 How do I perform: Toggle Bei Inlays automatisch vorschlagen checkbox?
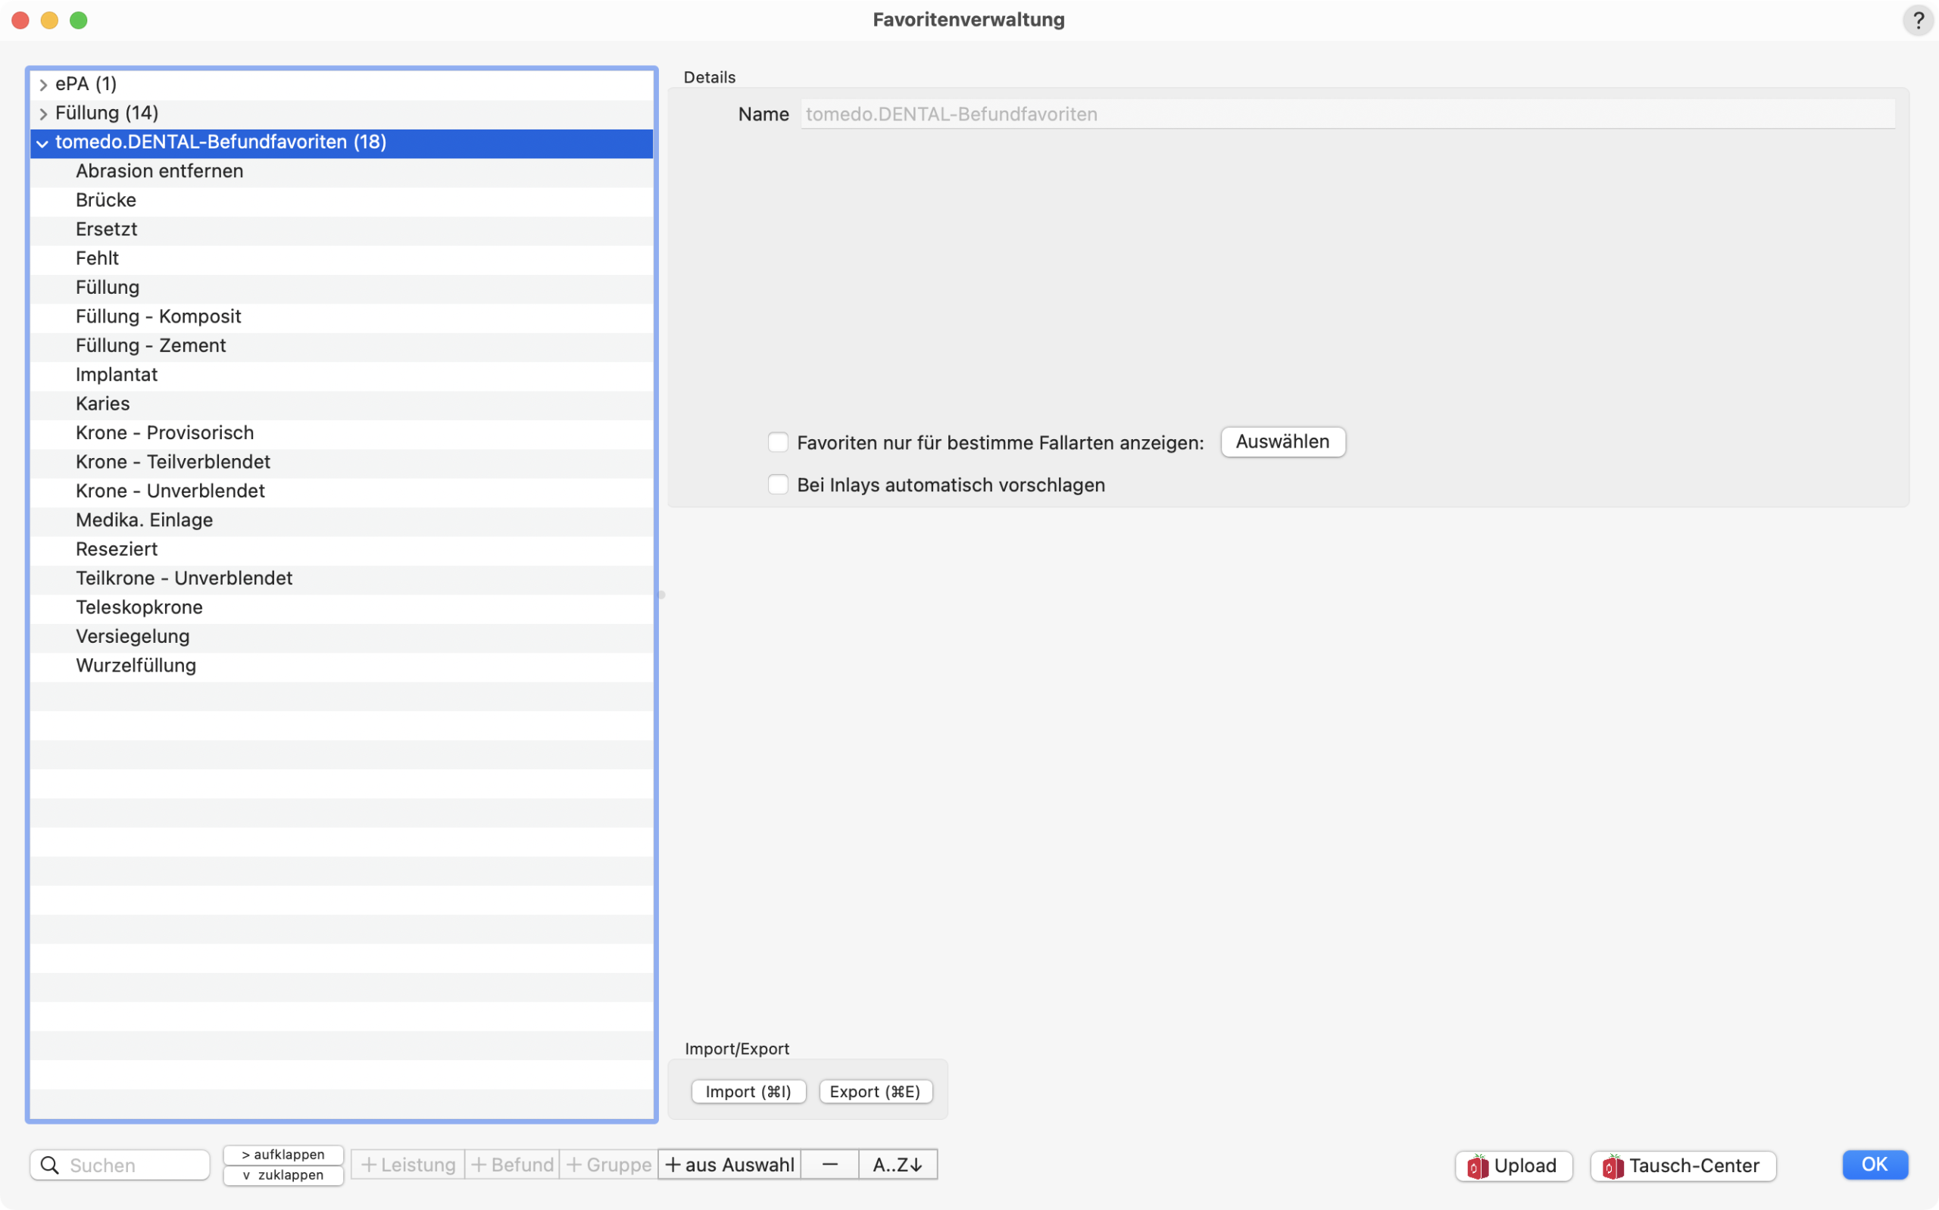pyautogui.click(x=778, y=485)
